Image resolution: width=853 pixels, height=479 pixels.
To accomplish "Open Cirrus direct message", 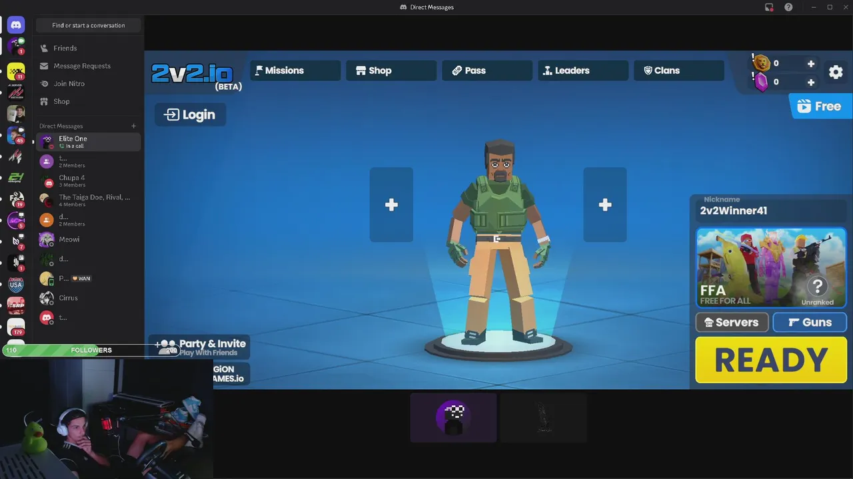I will click(x=88, y=298).
